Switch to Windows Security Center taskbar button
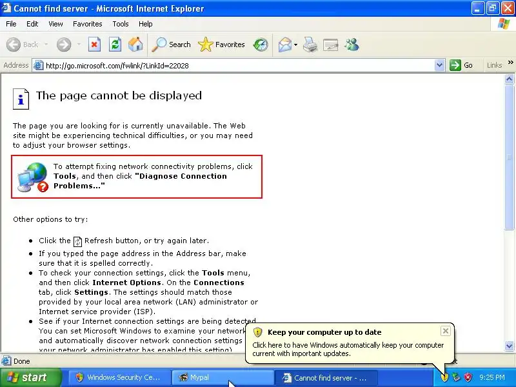516x387 pixels. 119,377
